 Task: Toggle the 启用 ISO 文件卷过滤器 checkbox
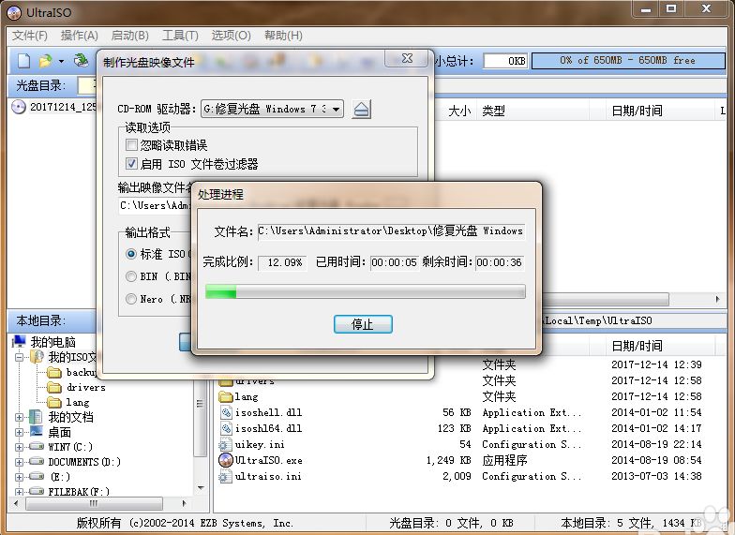[x=131, y=164]
